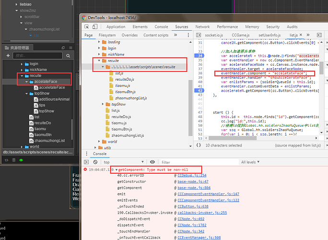328x240 pixels.
Task: Collapse the topShow folder in asset tree
Action: pos(26,94)
